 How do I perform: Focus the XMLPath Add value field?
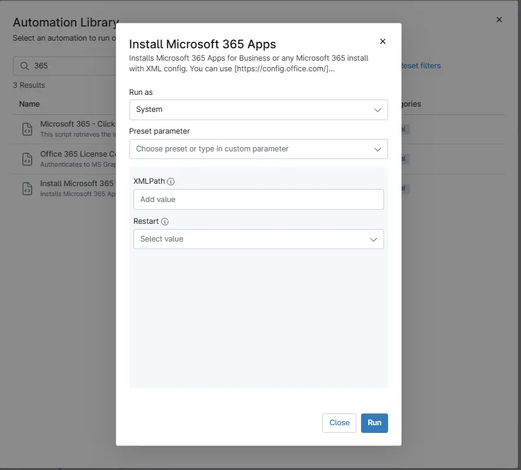point(258,200)
